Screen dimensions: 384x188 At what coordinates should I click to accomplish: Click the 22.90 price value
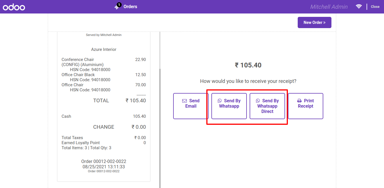pos(141,60)
